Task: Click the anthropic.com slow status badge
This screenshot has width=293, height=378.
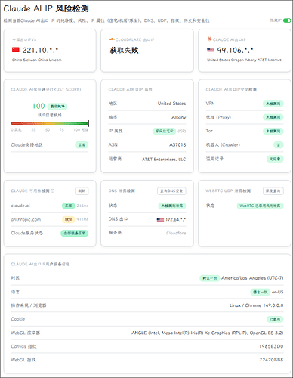Action: point(69,219)
